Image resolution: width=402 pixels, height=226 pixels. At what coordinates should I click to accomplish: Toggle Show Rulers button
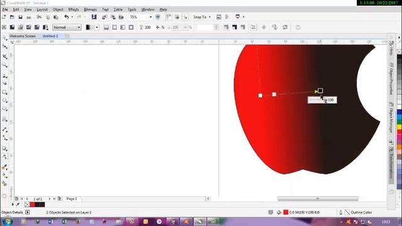[168, 17]
